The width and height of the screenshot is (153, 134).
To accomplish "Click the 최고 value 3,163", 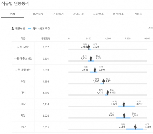I will coord(98,58).
